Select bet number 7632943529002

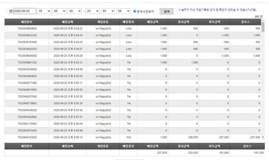tap(27, 69)
